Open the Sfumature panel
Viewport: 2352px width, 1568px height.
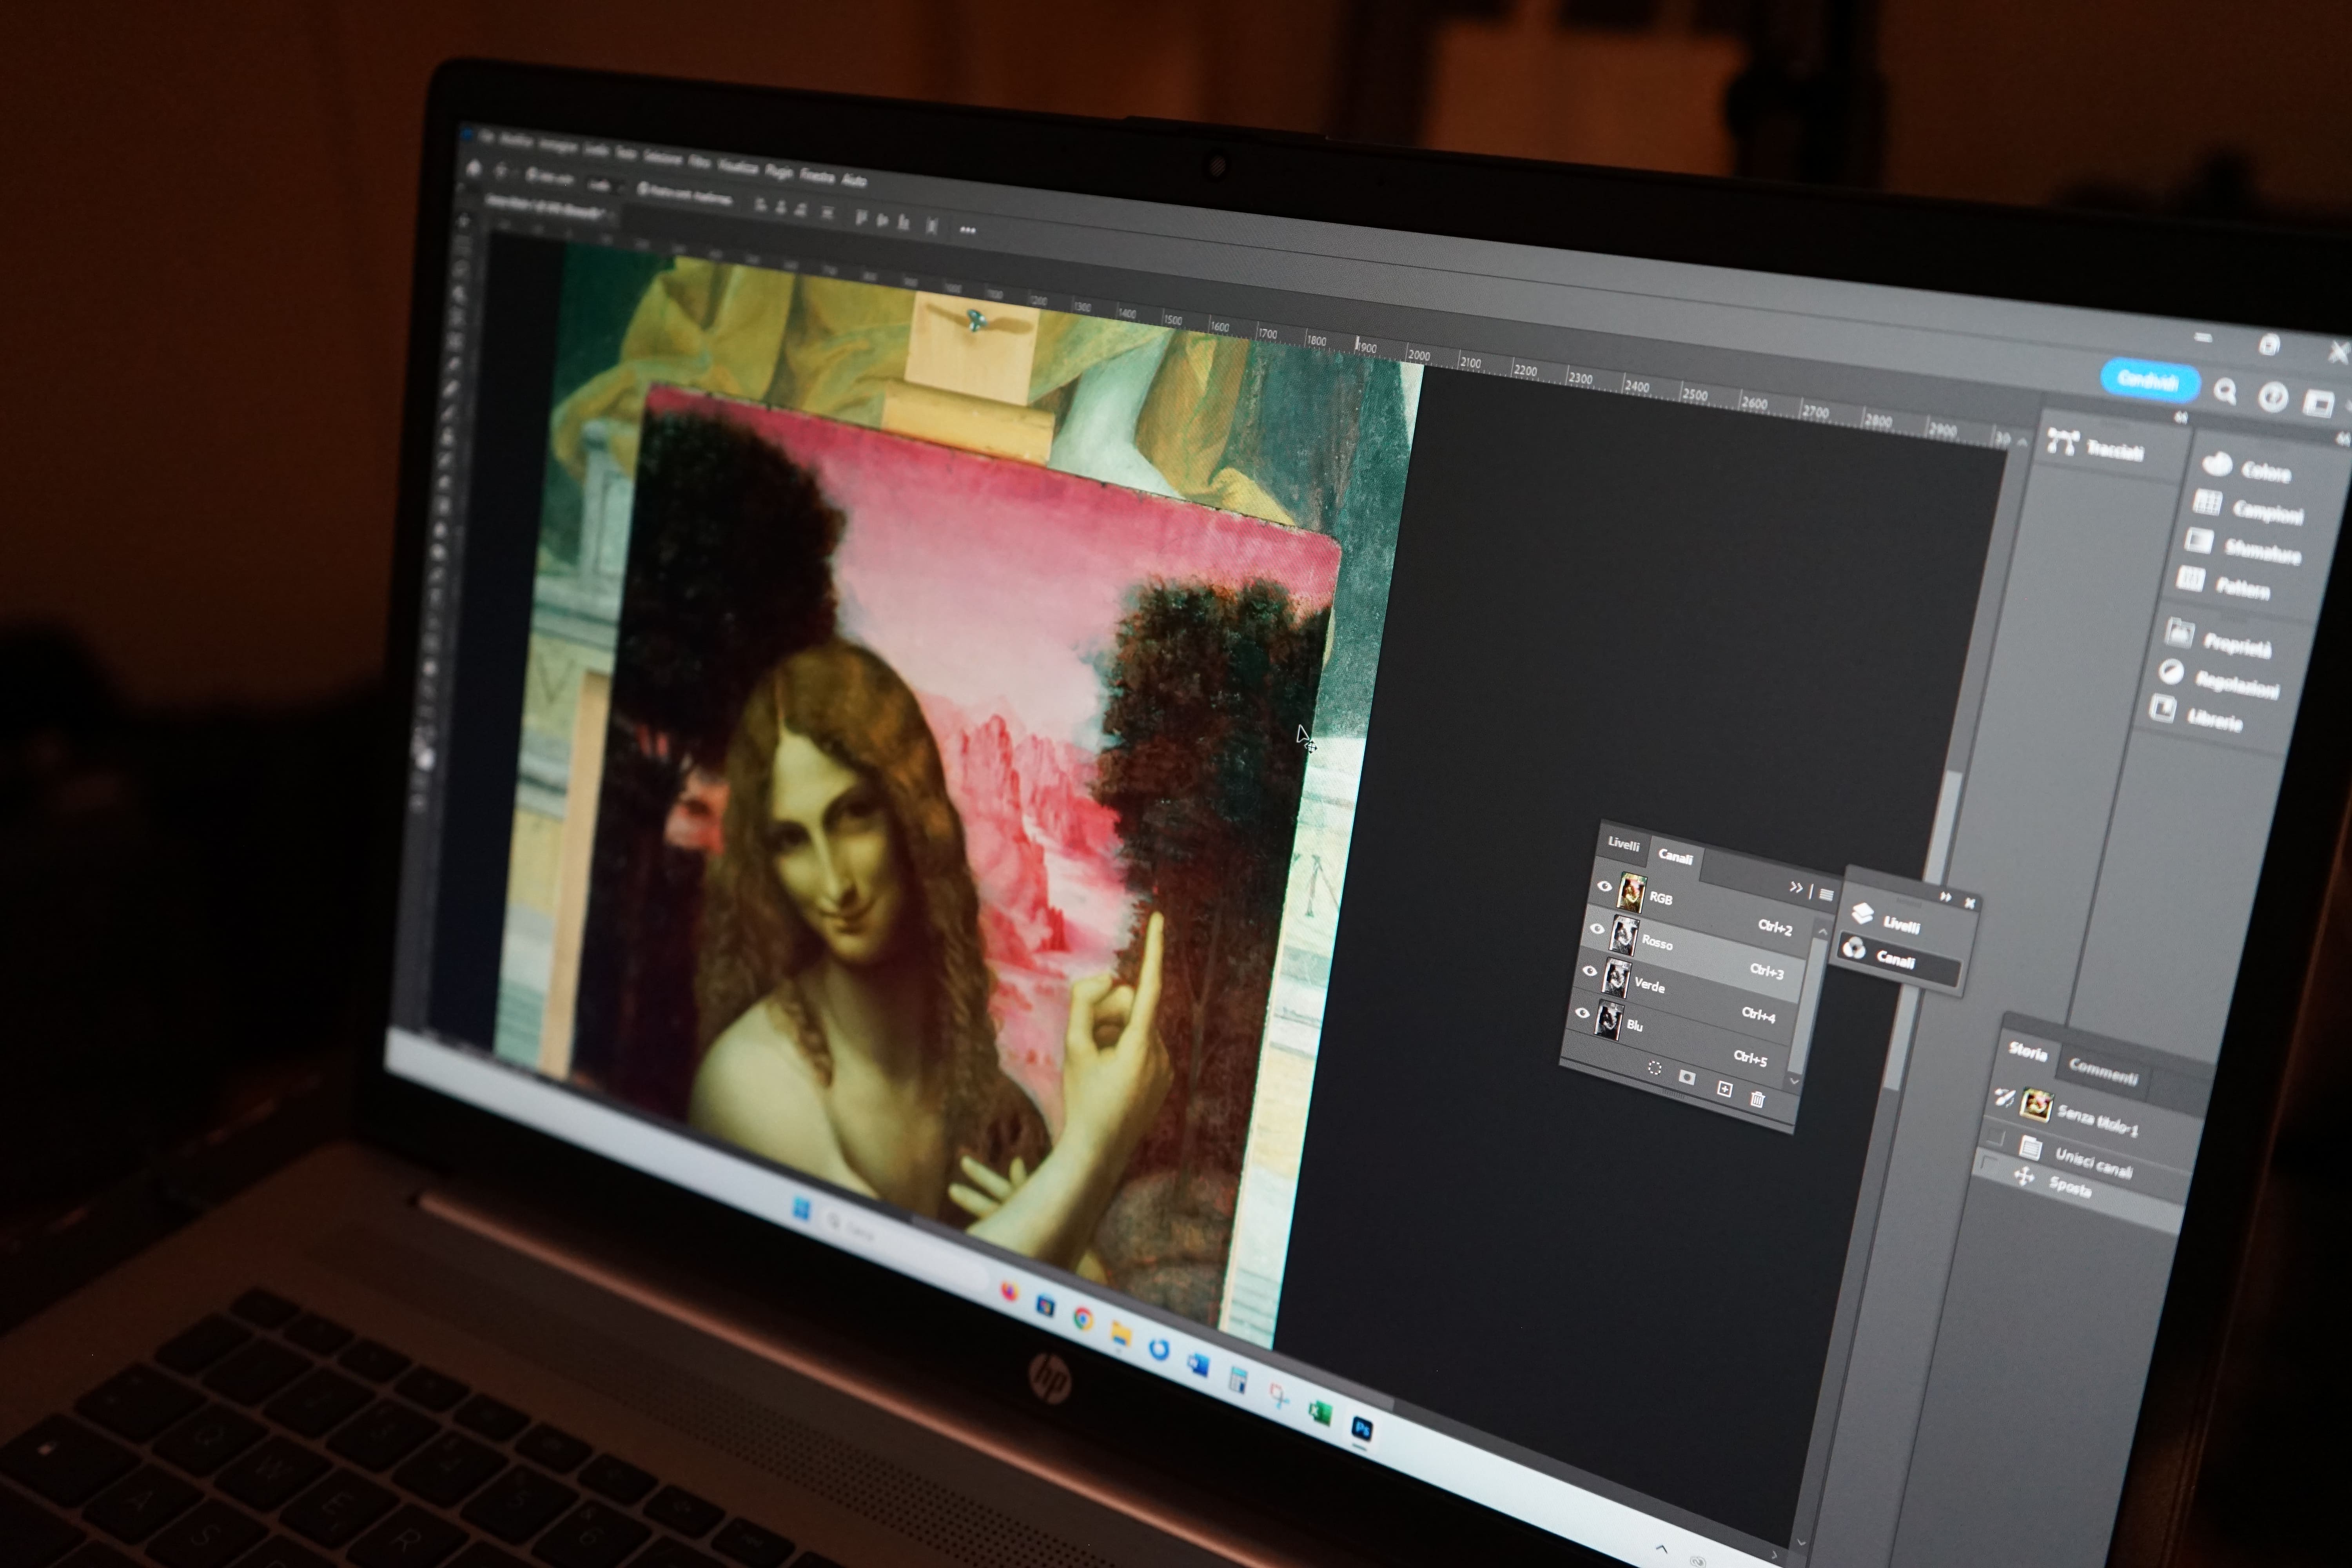pyautogui.click(x=2243, y=547)
